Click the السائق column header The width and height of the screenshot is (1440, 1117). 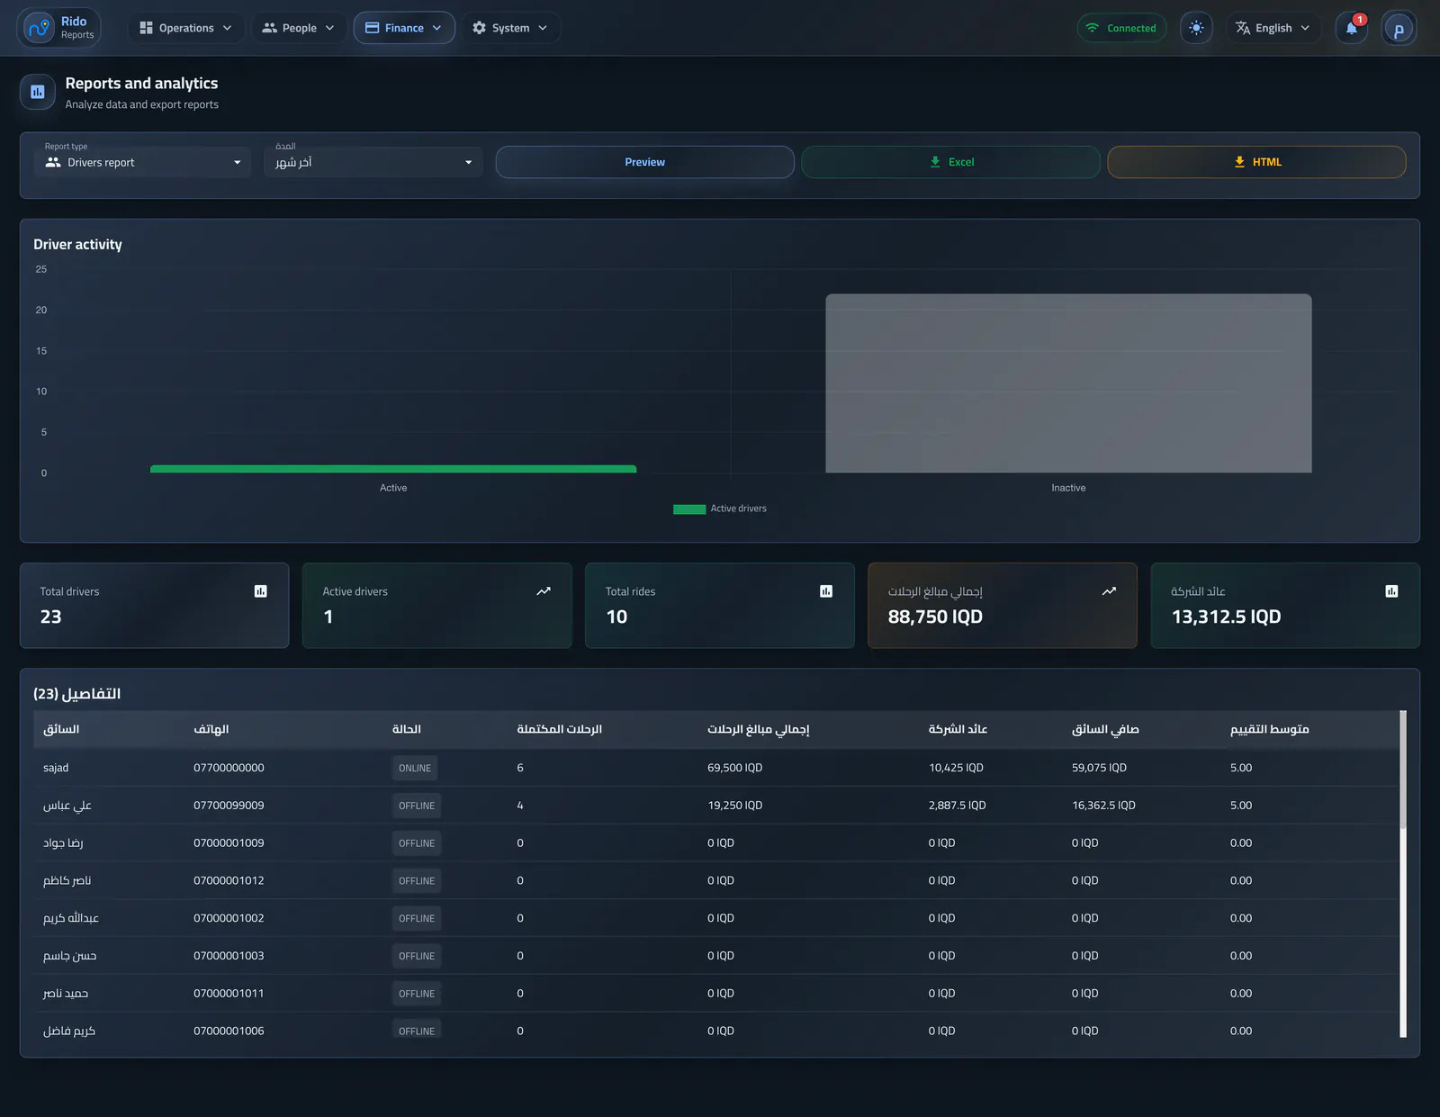(61, 729)
